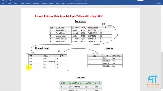Viewport: 163px width, 91px height.
Task: Switch to the Design tab
Action: click(22, 3)
